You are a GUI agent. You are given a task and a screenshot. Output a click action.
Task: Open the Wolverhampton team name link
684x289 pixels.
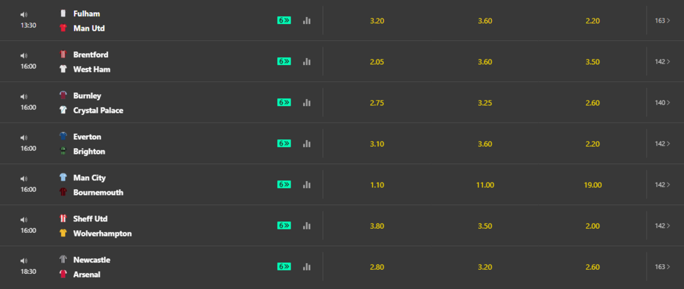(x=103, y=233)
